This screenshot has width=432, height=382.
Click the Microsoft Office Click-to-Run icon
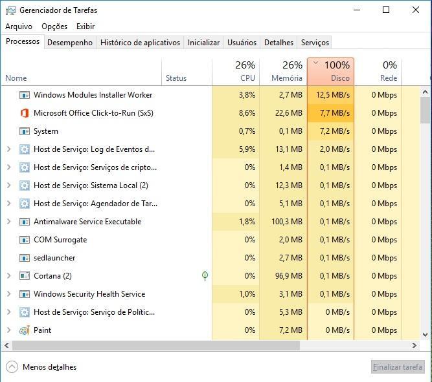tap(25, 113)
